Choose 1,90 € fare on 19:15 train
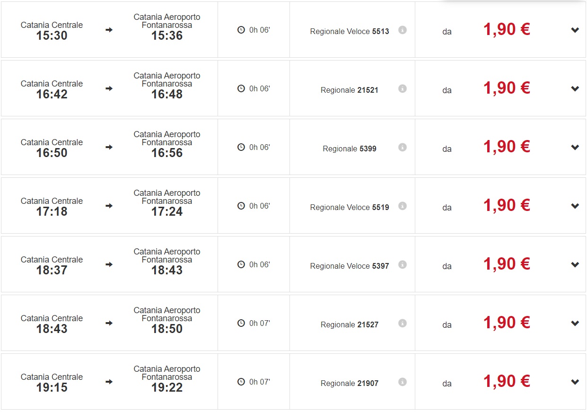 point(506,382)
